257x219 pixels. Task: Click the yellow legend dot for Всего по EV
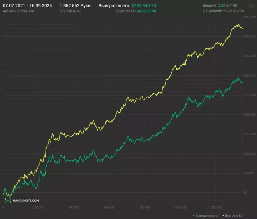(x=223, y=215)
